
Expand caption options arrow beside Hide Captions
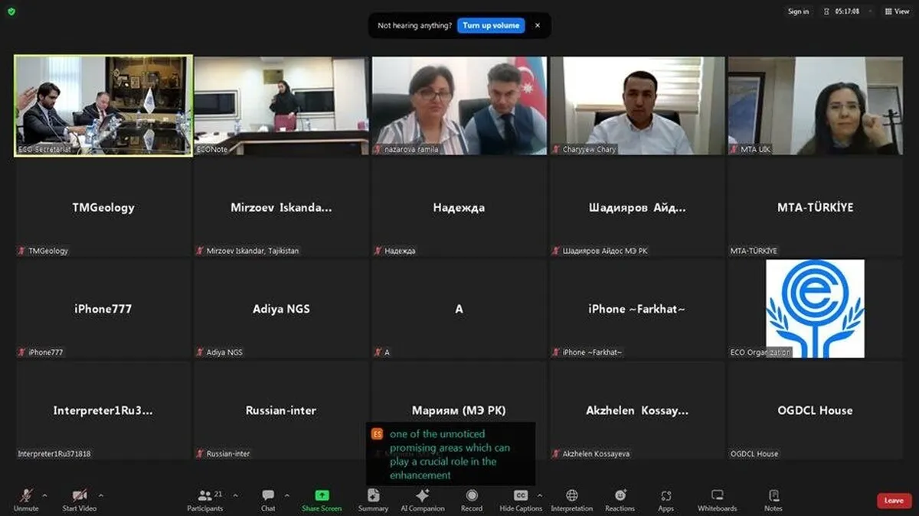[539, 495]
